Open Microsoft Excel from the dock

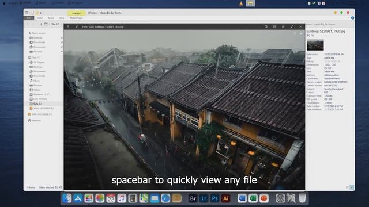pos(253,198)
